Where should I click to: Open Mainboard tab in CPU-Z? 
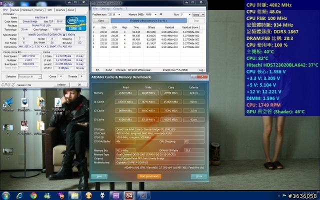[x=27, y=10]
